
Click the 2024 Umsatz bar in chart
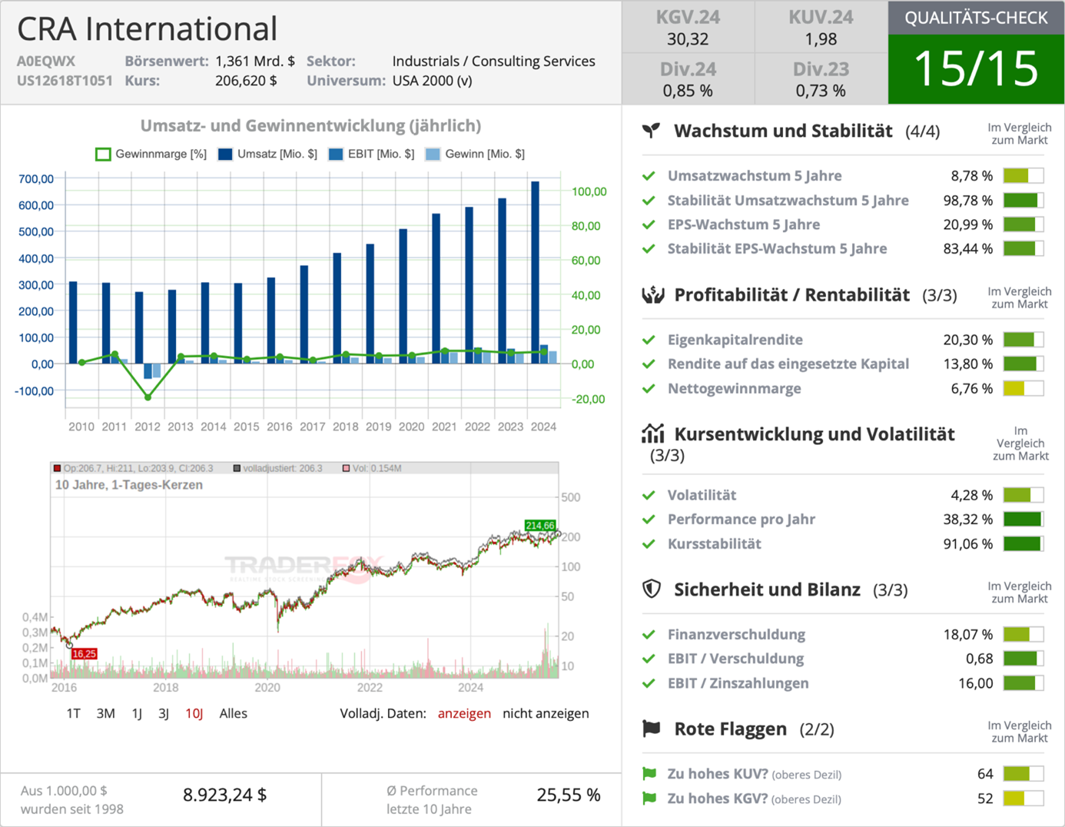point(536,272)
